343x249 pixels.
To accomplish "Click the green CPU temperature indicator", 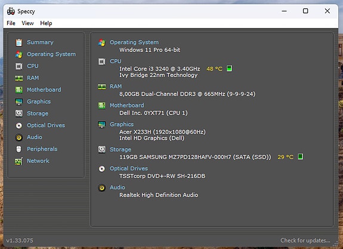I will pyautogui.click(x=229, y=68).
